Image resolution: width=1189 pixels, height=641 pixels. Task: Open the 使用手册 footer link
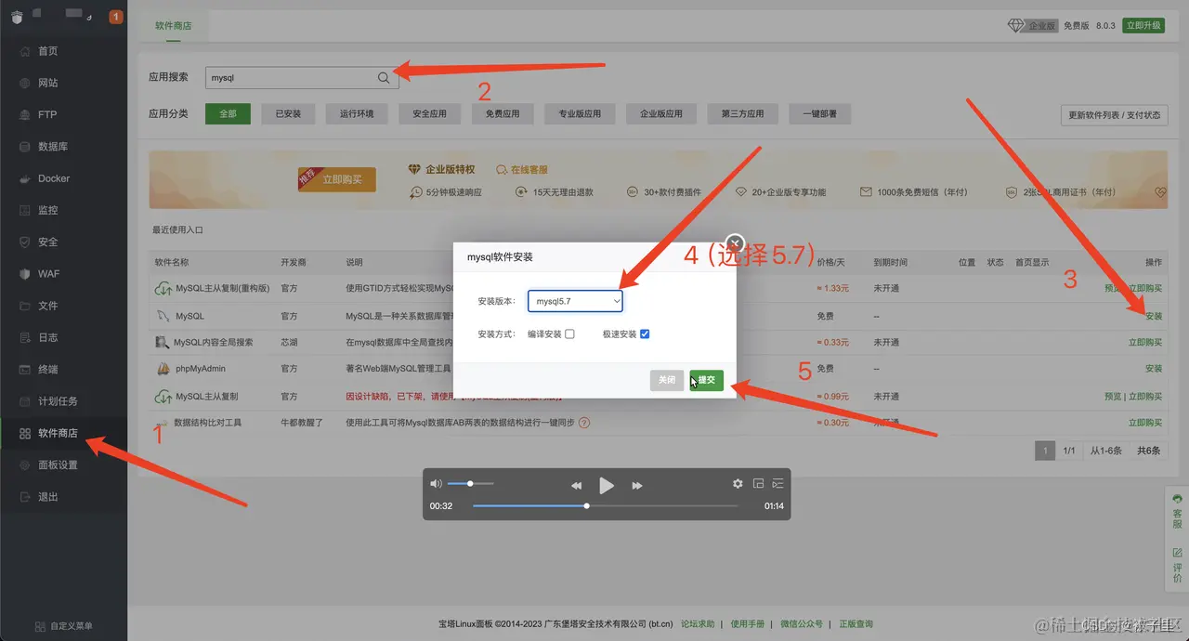[748, 624]
